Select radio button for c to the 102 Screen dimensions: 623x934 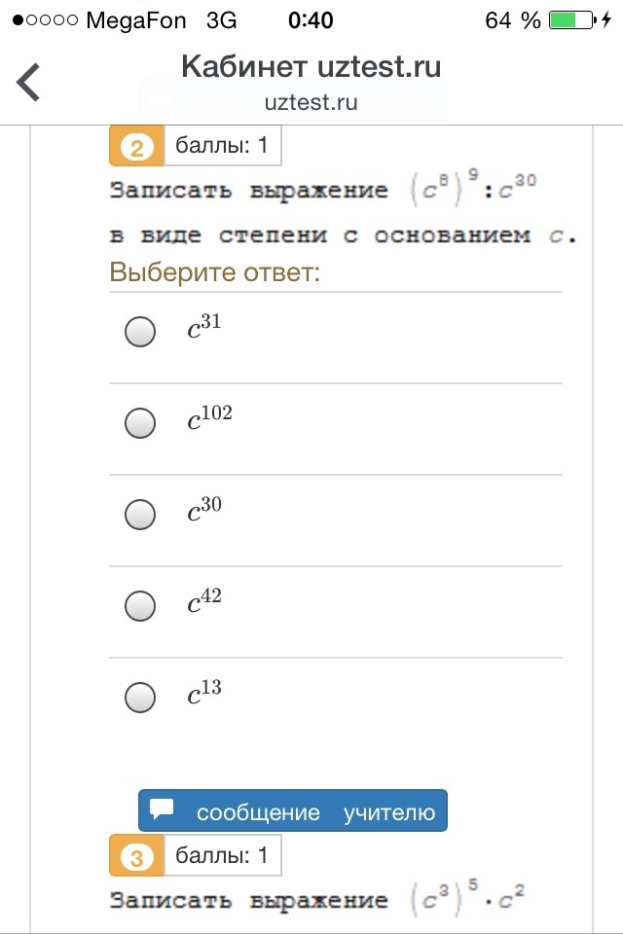click(141, 423)
